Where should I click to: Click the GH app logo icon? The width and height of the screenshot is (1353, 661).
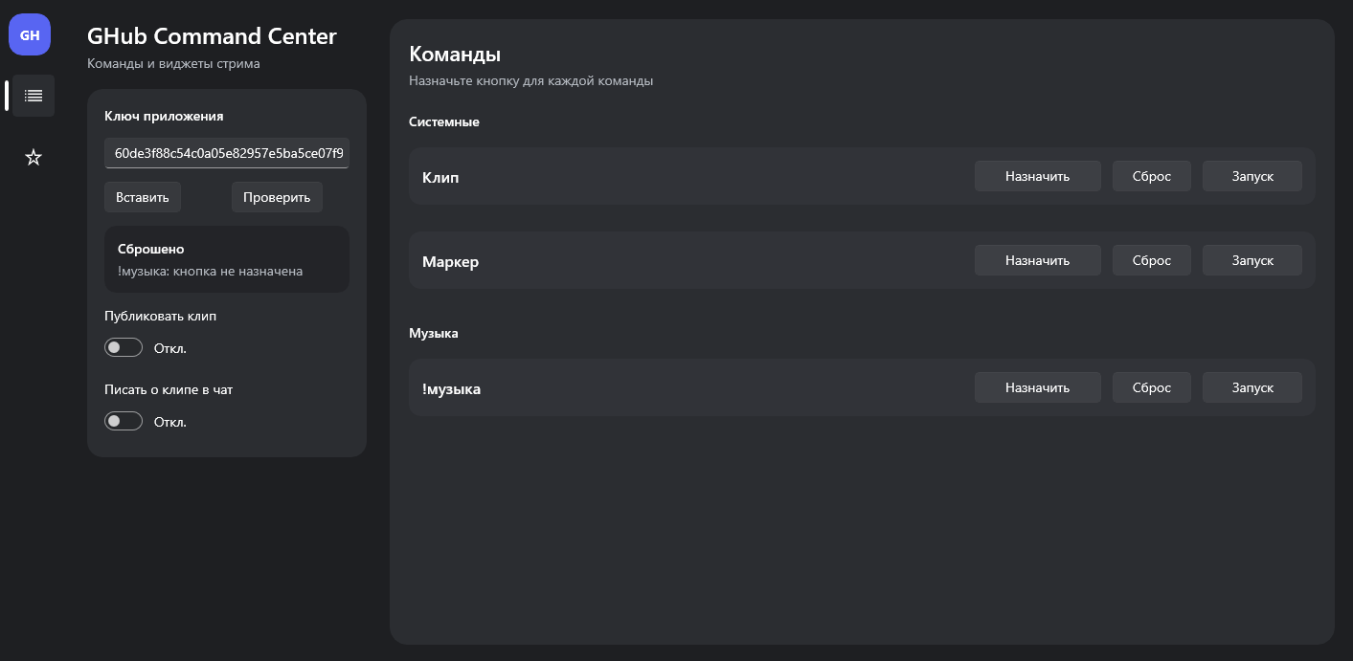(x=30, y=34)
